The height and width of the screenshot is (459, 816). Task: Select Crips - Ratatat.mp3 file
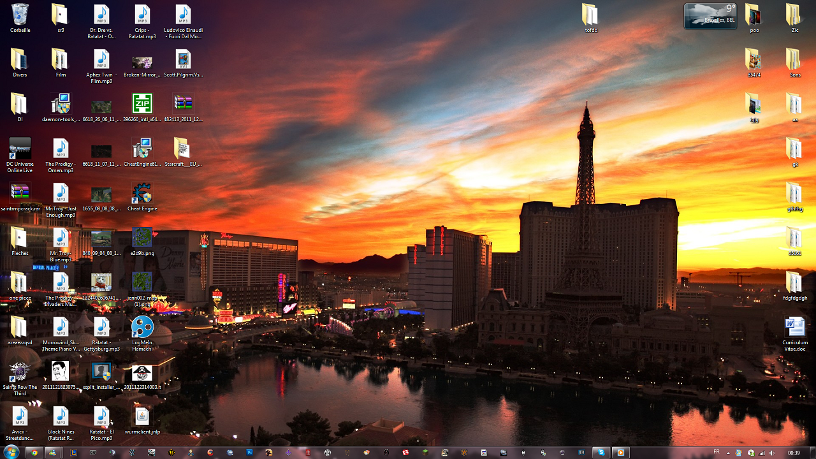[x=142, y=21]
